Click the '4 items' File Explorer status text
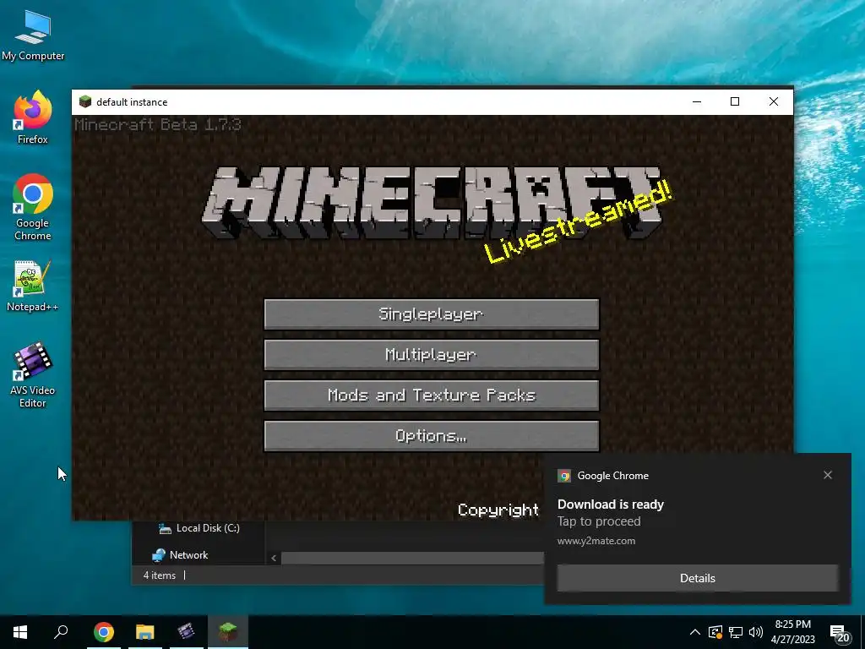Screen dimensions: 865x649 (160, 575)
